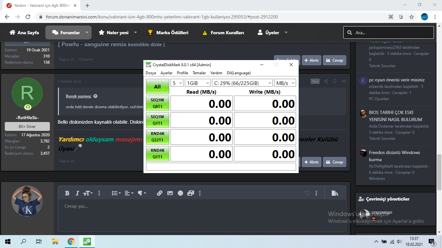Click the install app icon in the address bar
Image resolution: width=442 pixels, height=248 pixels.
coord(401,17)
